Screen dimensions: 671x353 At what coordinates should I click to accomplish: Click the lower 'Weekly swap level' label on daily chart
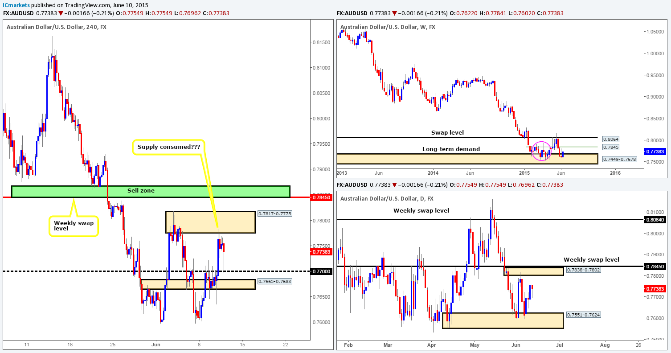(591, 259)
